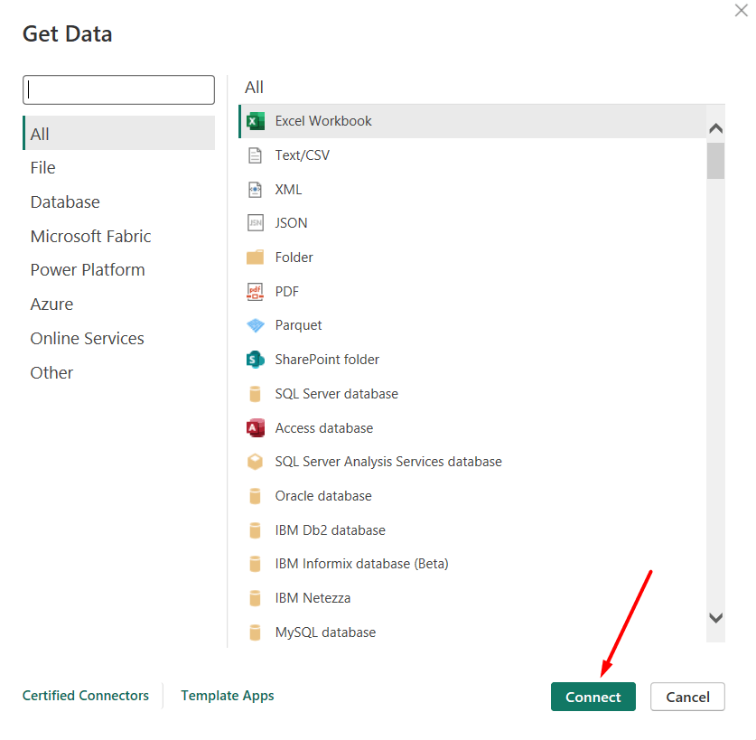
Task: Click the Parquet diamond icon
Action: pos(255,325)
